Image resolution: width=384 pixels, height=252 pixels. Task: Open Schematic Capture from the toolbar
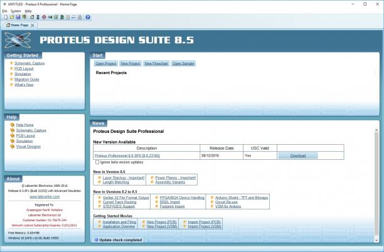38,17
